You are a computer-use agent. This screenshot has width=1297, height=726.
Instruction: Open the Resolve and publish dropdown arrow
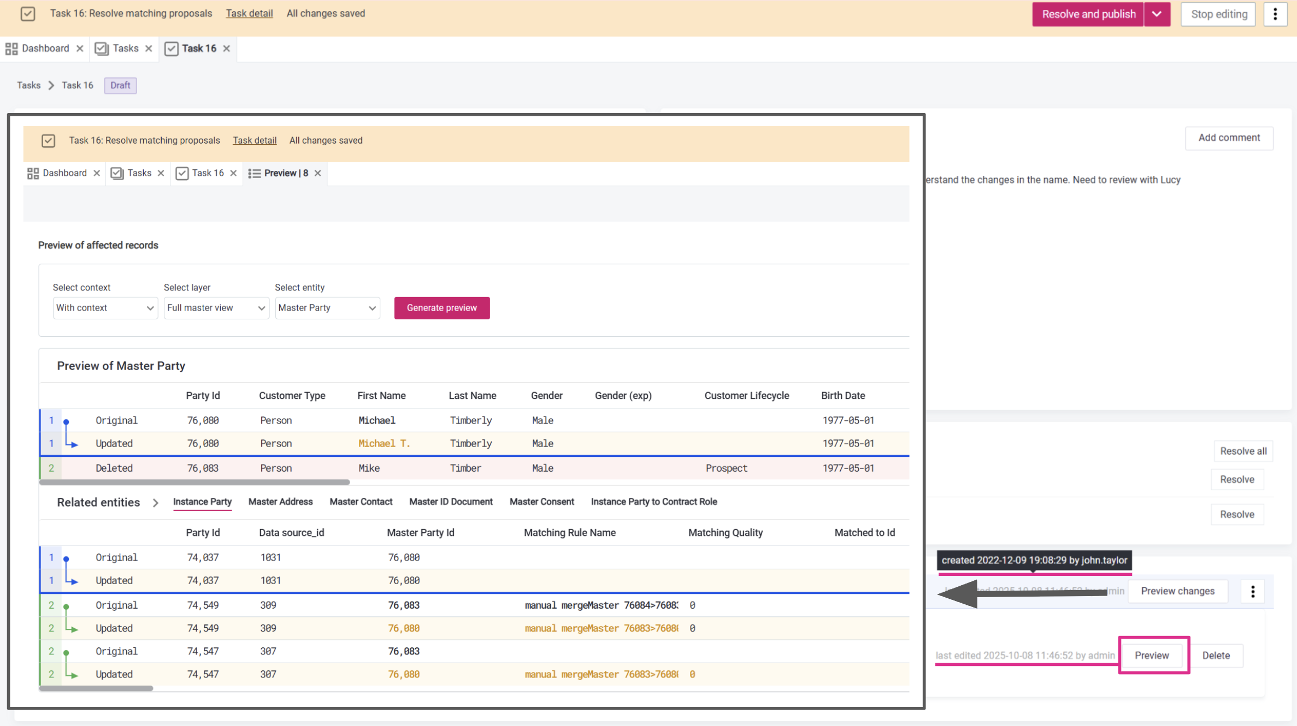tap(1157, 14)
